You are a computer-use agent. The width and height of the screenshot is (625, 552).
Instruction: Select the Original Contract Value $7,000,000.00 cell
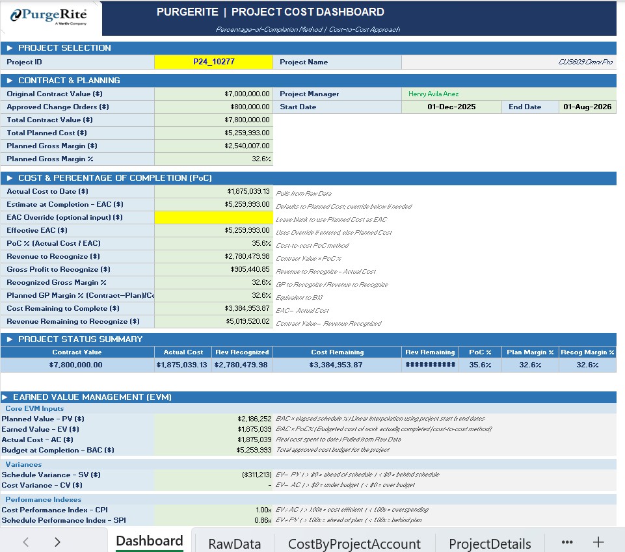tap(214, 94)
